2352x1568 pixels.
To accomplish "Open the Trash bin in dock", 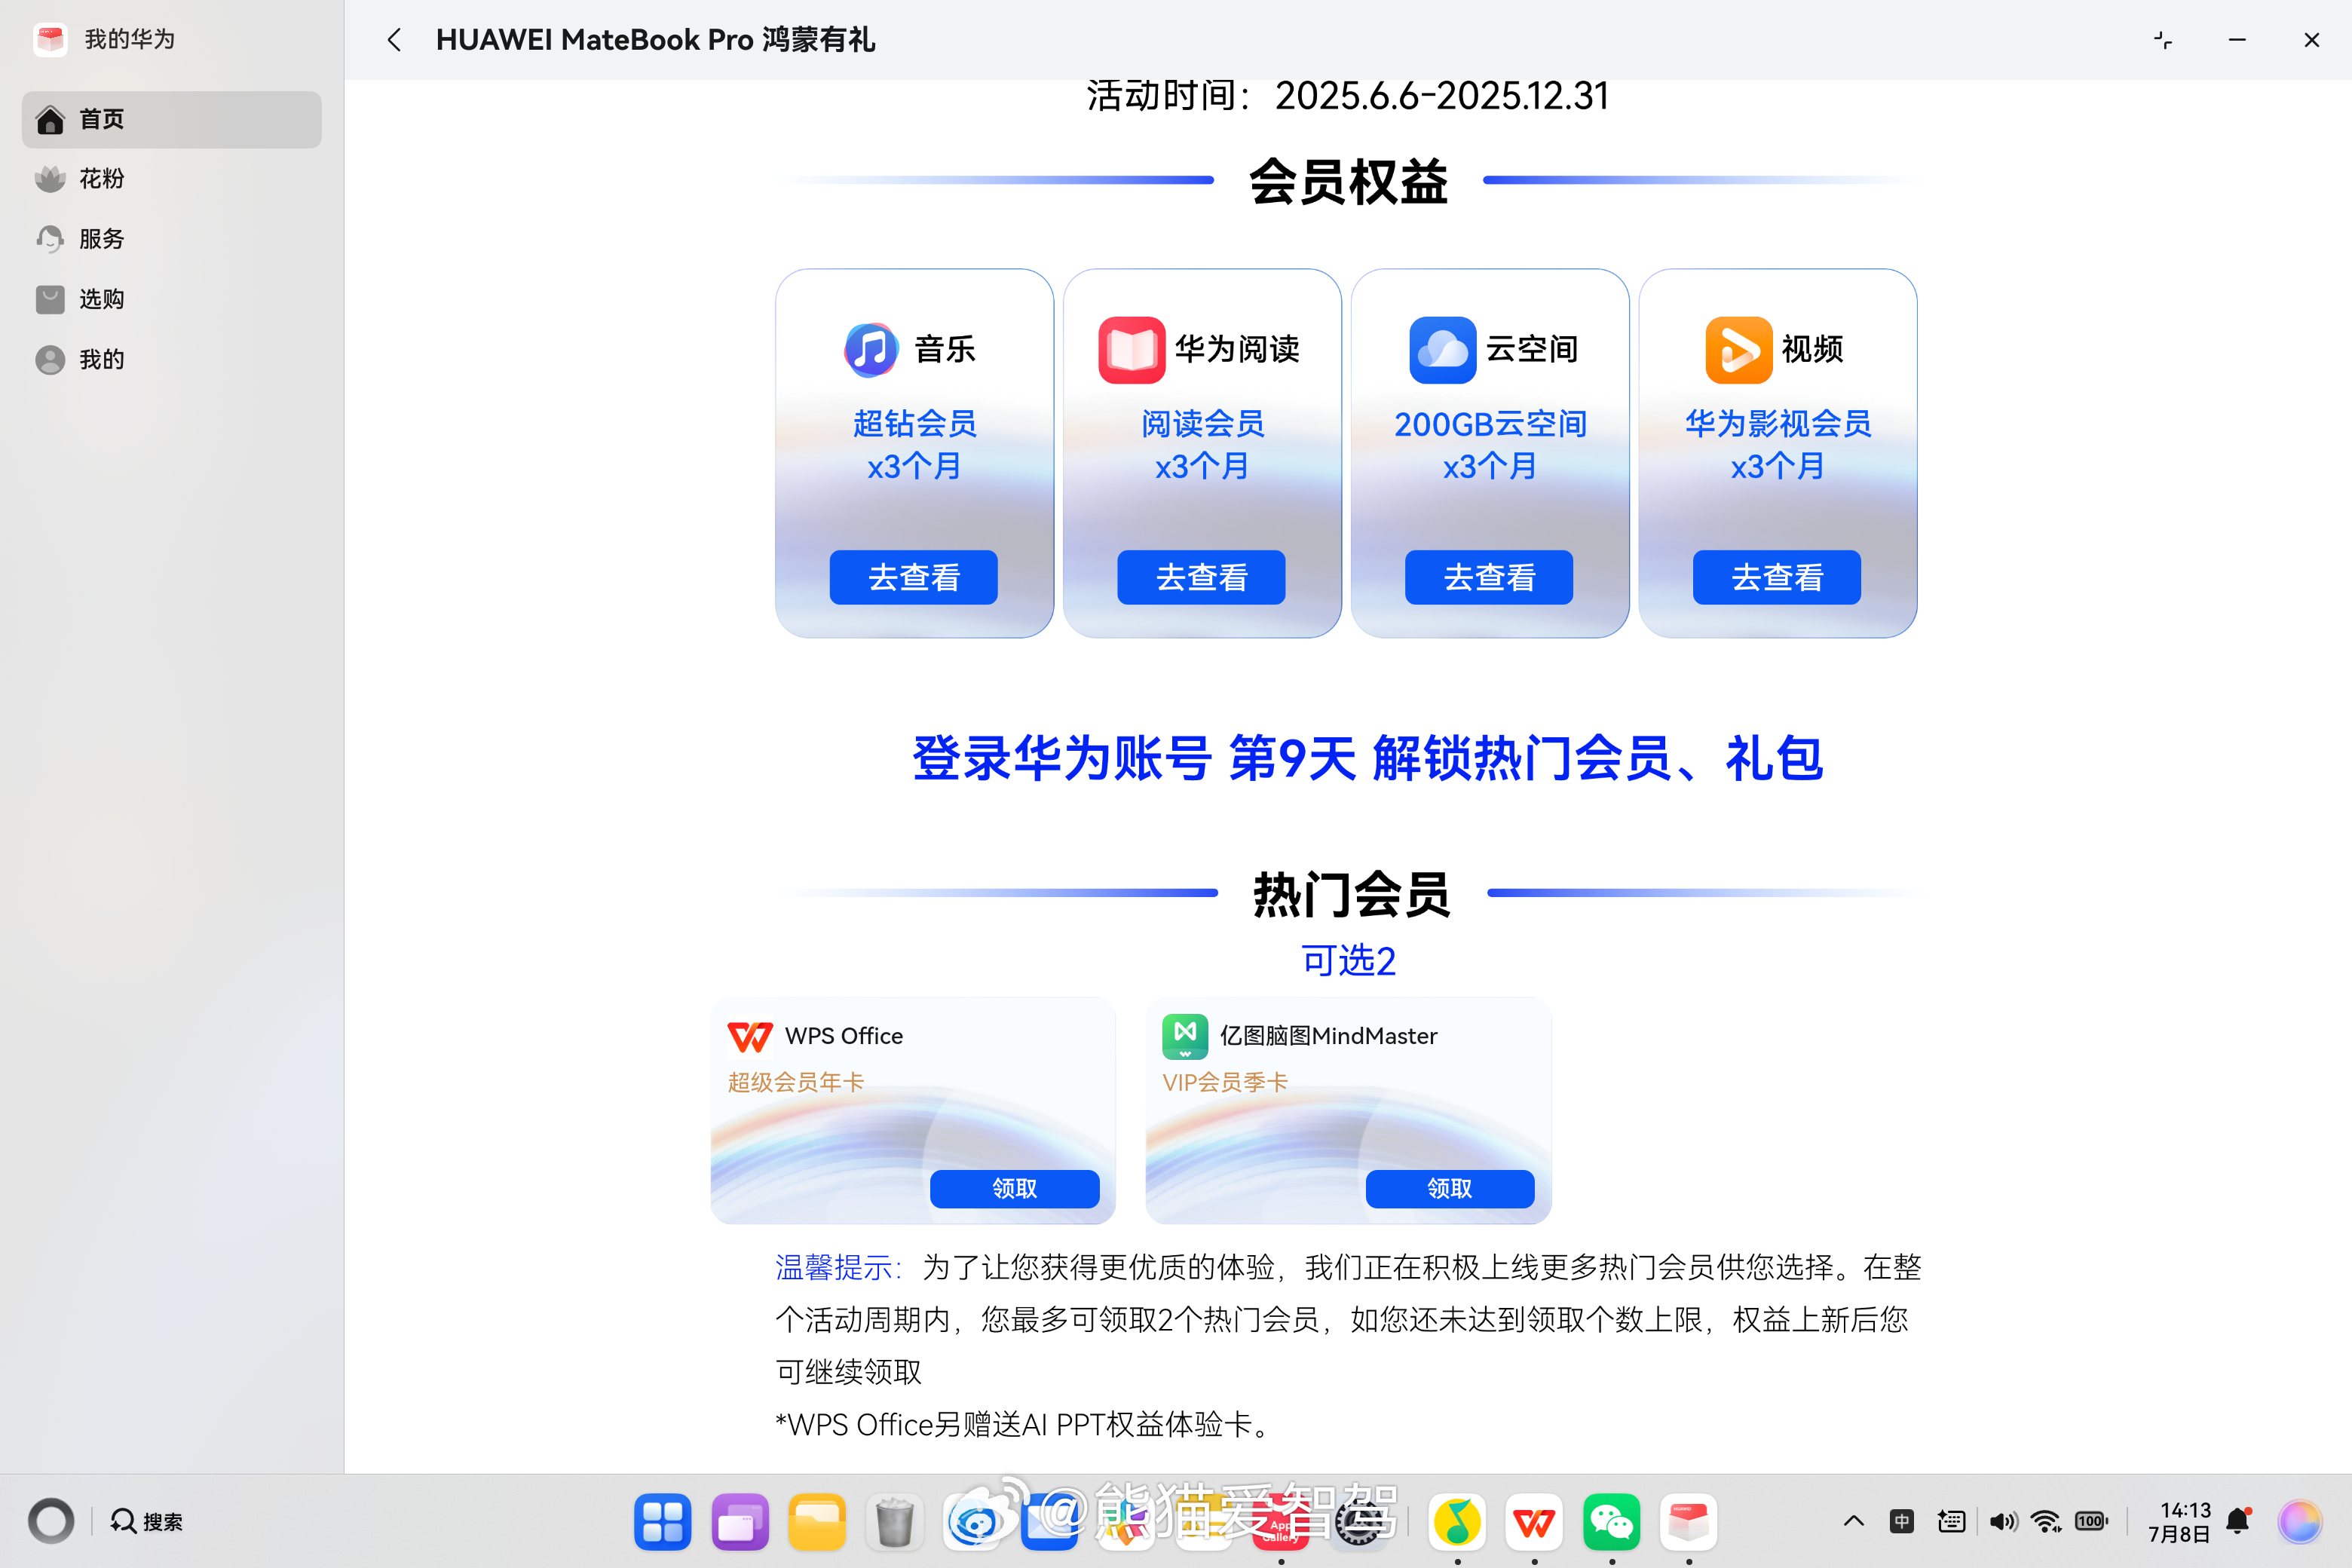I will tap(894, 1522).
